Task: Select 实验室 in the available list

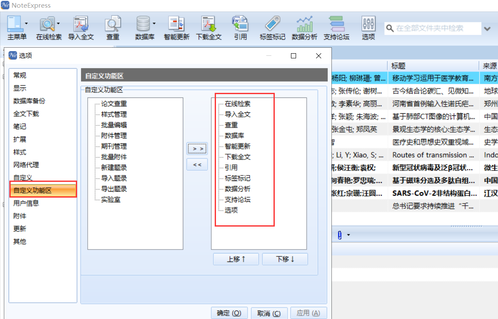Action: click(110, 200)
